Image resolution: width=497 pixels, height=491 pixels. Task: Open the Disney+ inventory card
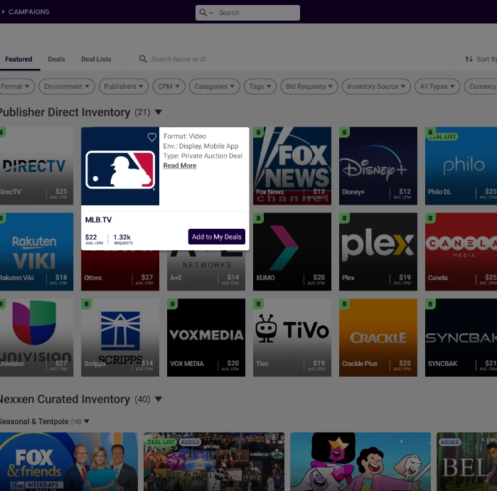pyautogui.click(x=378, y=166)
